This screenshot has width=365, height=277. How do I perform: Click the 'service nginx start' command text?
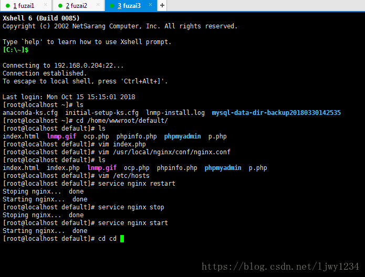[133, 223]
